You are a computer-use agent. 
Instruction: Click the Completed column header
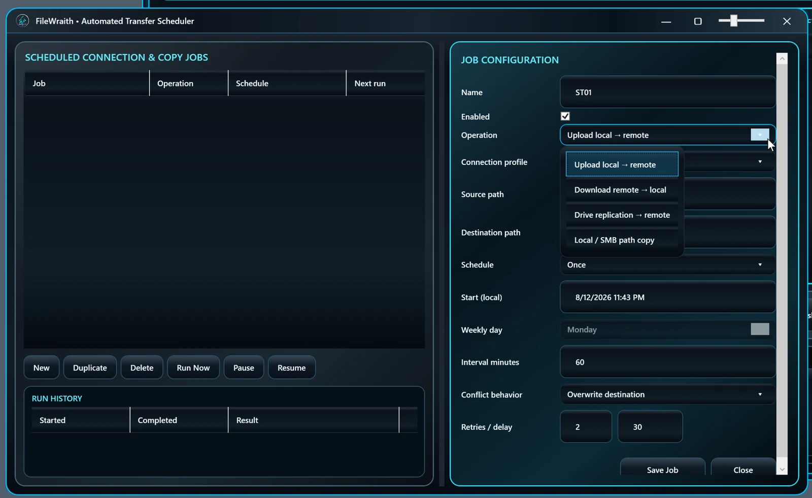[179, 420]
